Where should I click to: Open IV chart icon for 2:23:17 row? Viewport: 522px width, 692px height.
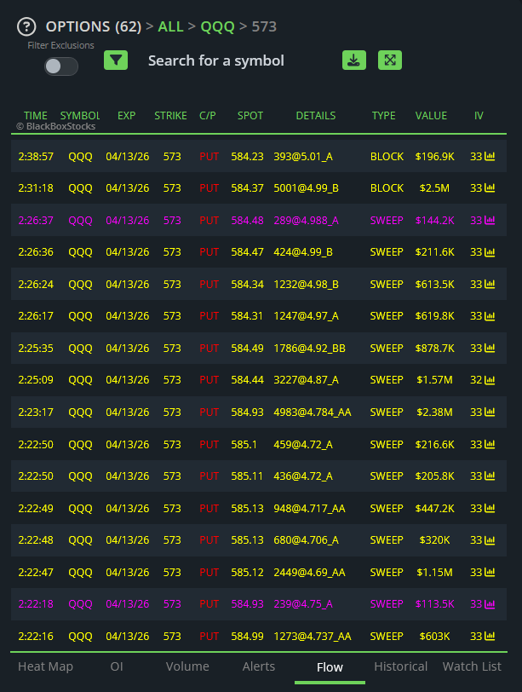tap(490, 412)
